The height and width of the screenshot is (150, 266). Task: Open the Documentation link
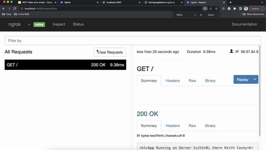(x=244, y=24)
